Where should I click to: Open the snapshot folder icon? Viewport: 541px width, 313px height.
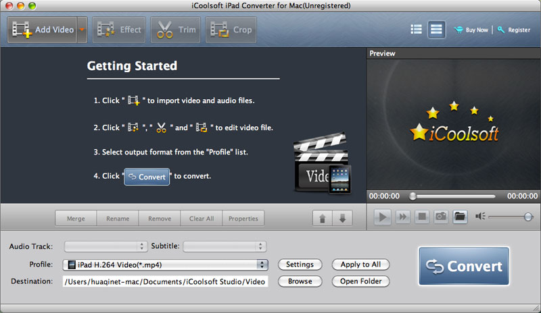(460, 217)
